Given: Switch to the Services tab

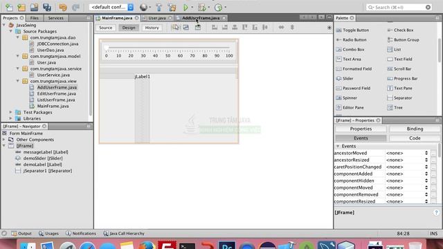Looking at the screenshot, I should 55,18.
